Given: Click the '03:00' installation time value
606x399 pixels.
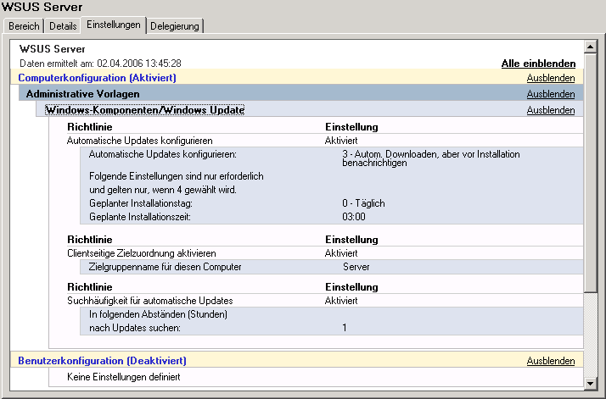Looking at the screenshot, I should (x=354, y=217).
